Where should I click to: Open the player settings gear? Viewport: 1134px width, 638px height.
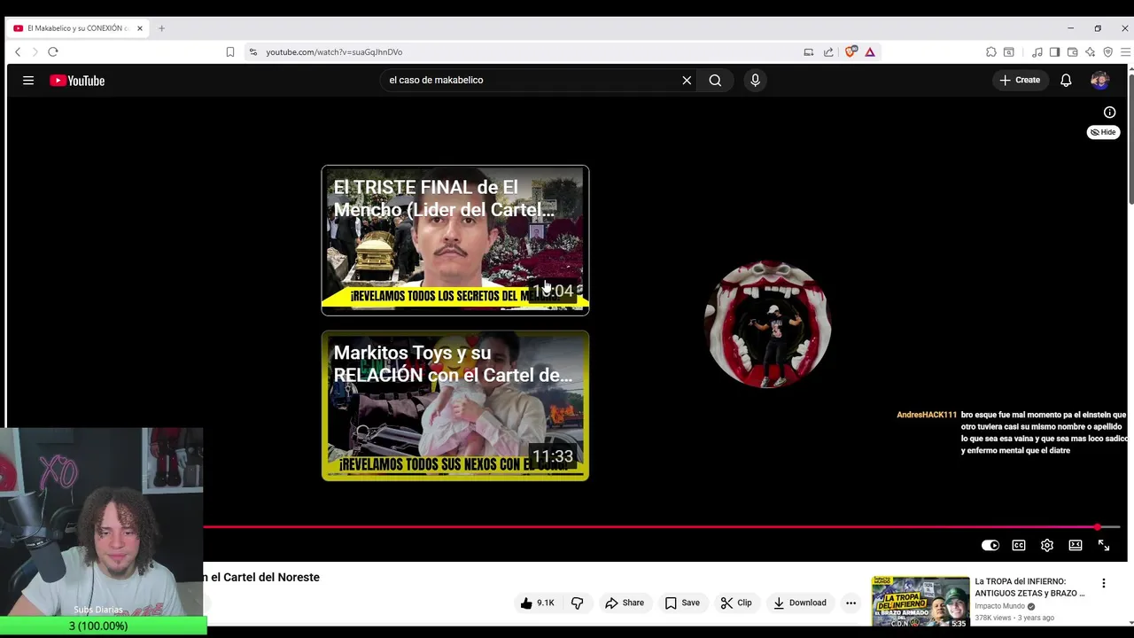[1047, 545]
